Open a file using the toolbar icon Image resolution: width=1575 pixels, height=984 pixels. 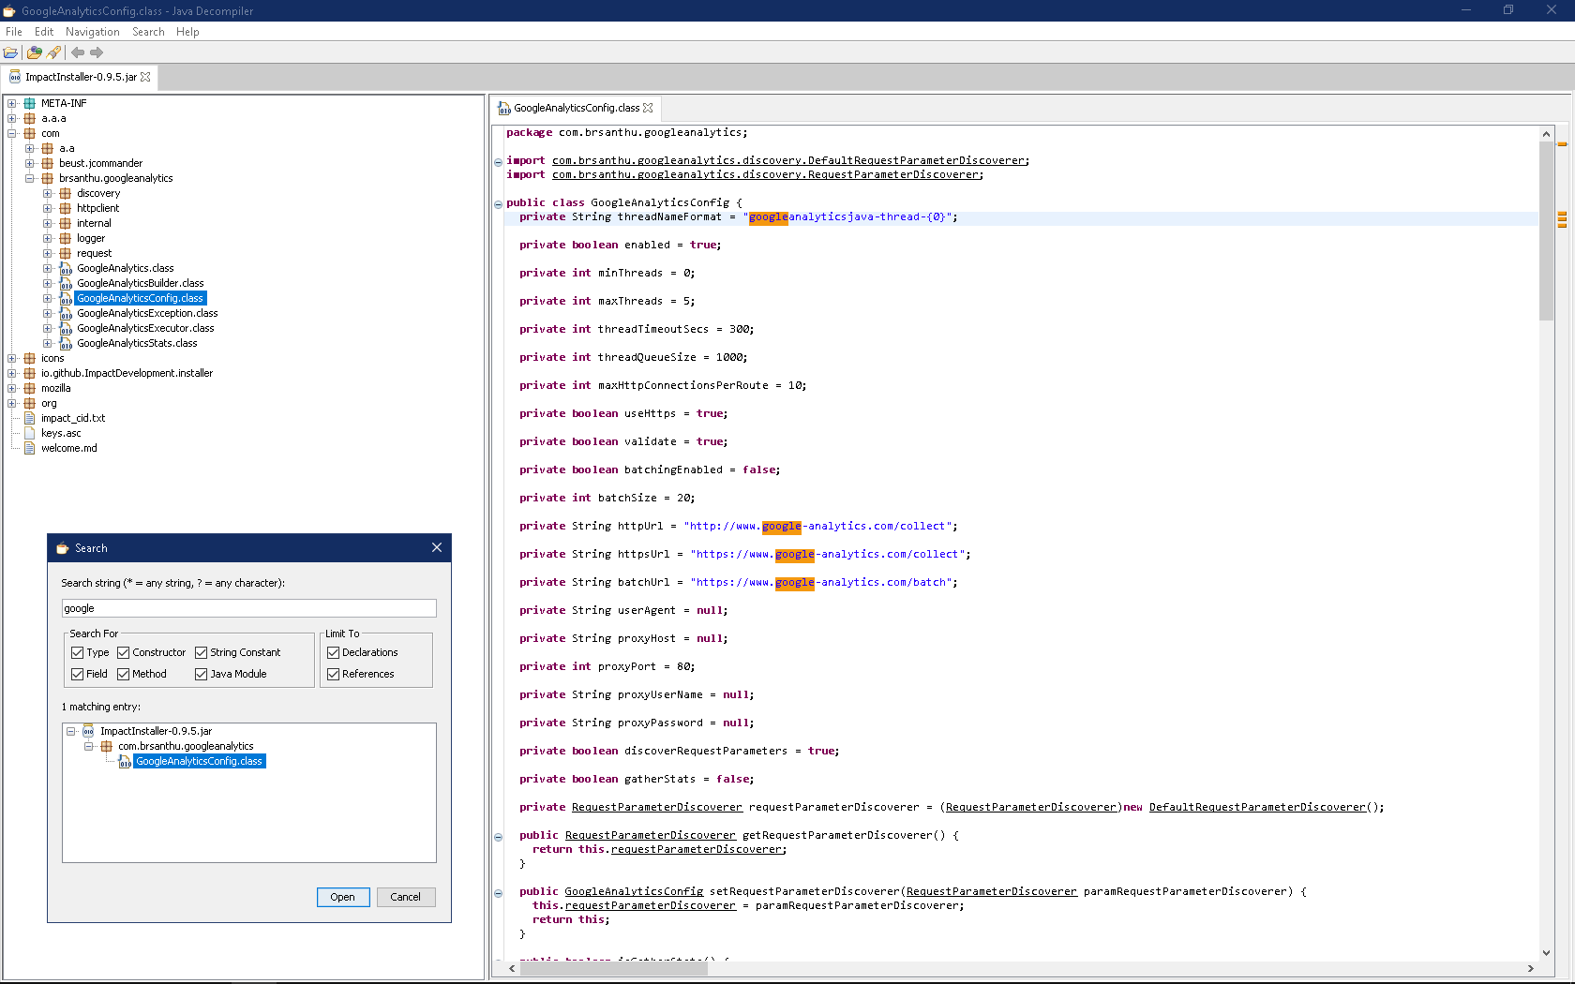(x=11, y=52)
